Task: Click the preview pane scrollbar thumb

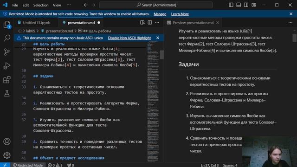Action: pos(294,38)
